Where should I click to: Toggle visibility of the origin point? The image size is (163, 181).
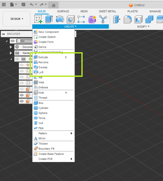pyautogui.click(x=22, y=65)
